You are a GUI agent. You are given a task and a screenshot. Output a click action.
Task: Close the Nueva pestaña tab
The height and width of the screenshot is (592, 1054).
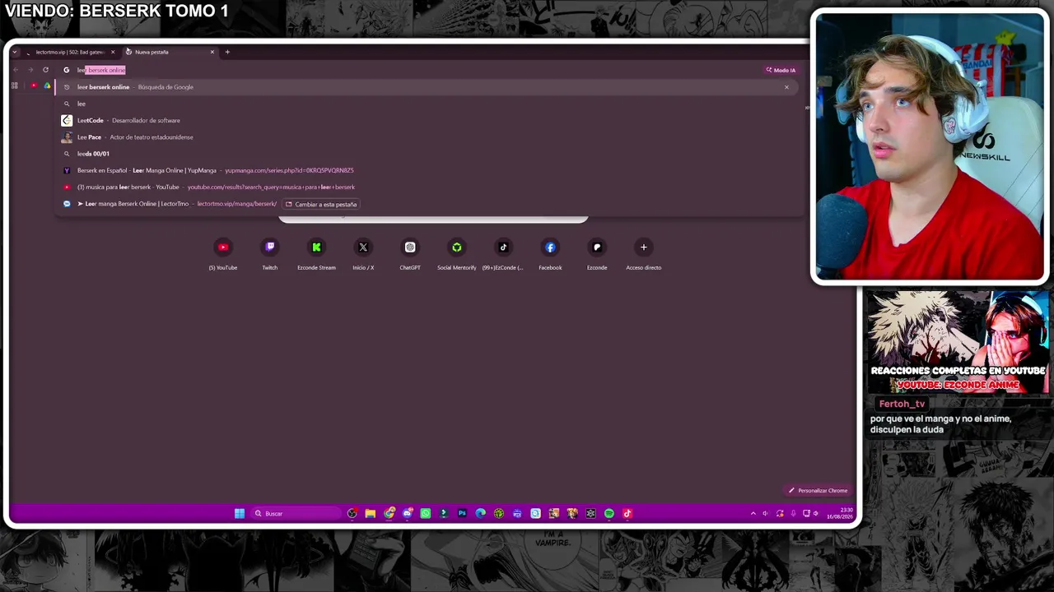(212, 52)
